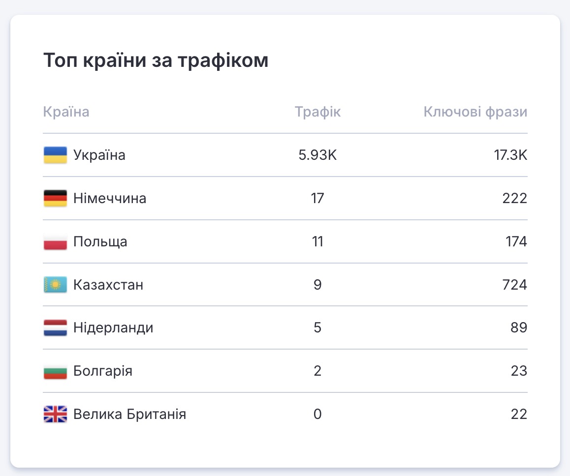Click Ukraine's 5.93K traffic value
Screen dimensions: 570x476
click(317, 155)
